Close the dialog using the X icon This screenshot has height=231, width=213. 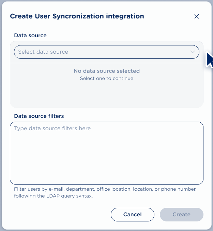[196, 16]
